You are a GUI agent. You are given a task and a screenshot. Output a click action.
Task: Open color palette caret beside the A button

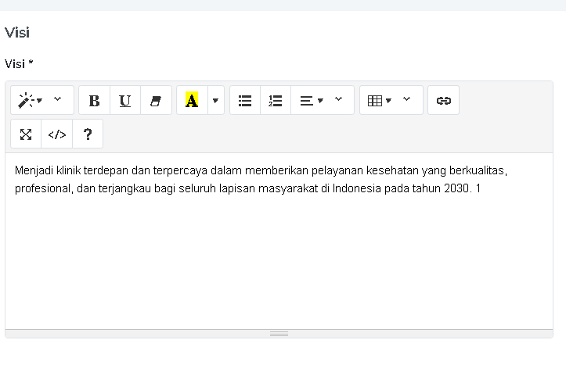point(215,100)
